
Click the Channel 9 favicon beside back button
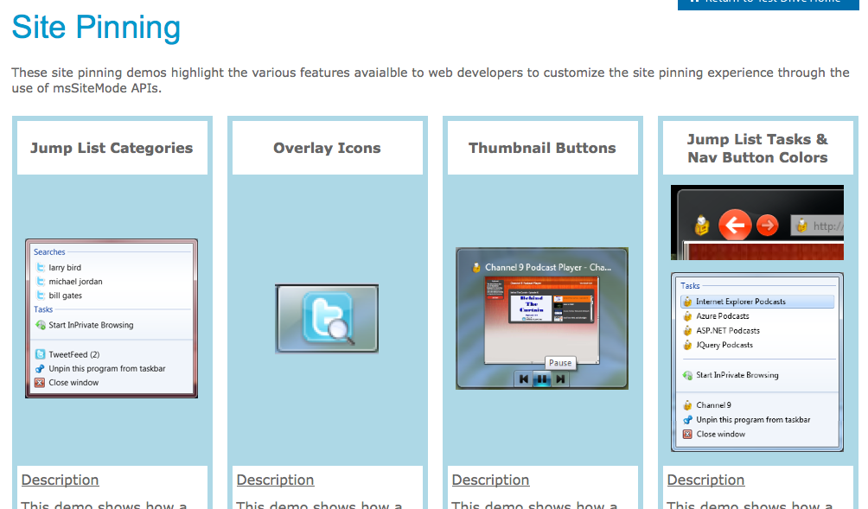702,226
